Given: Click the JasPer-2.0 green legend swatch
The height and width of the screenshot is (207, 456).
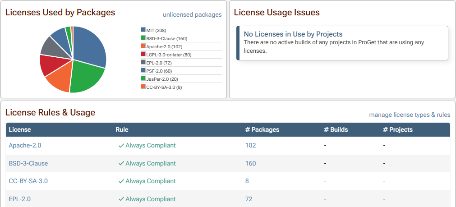Looking at the screenshot, I should tap(143, 79).
